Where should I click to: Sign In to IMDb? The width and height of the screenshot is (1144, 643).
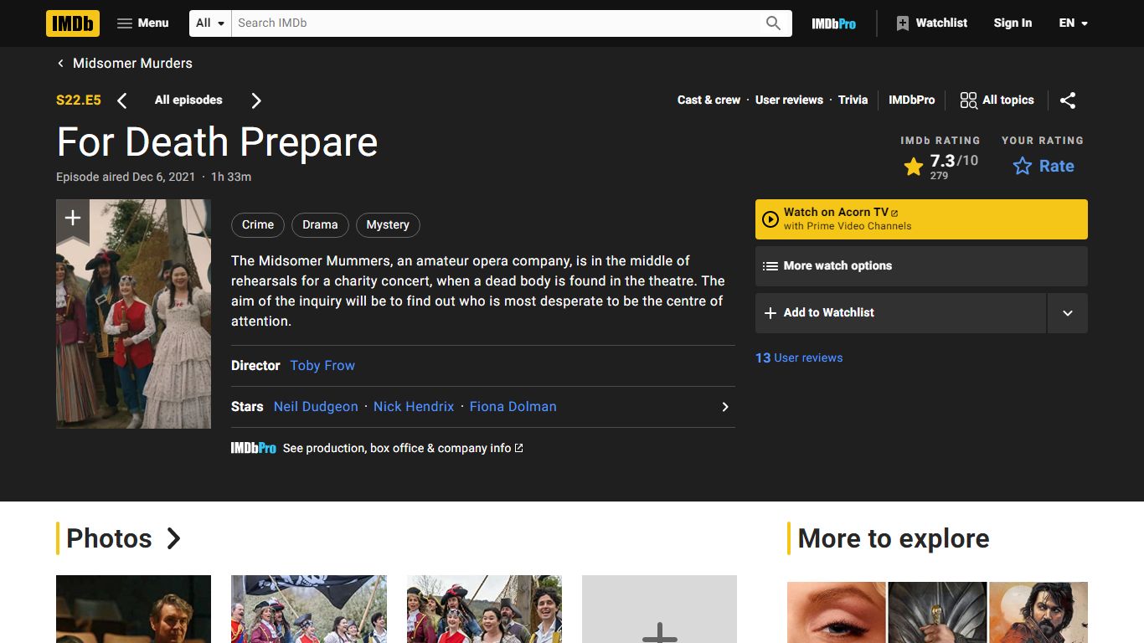(1013, 23)
